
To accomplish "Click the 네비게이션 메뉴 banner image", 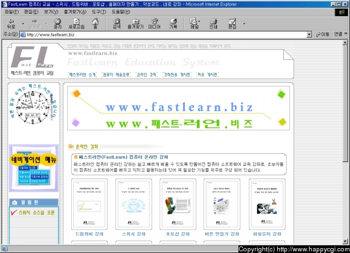I will 34,168.
